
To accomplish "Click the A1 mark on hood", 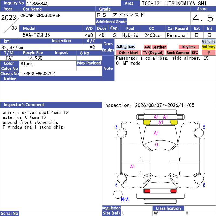I will point(156,133).
